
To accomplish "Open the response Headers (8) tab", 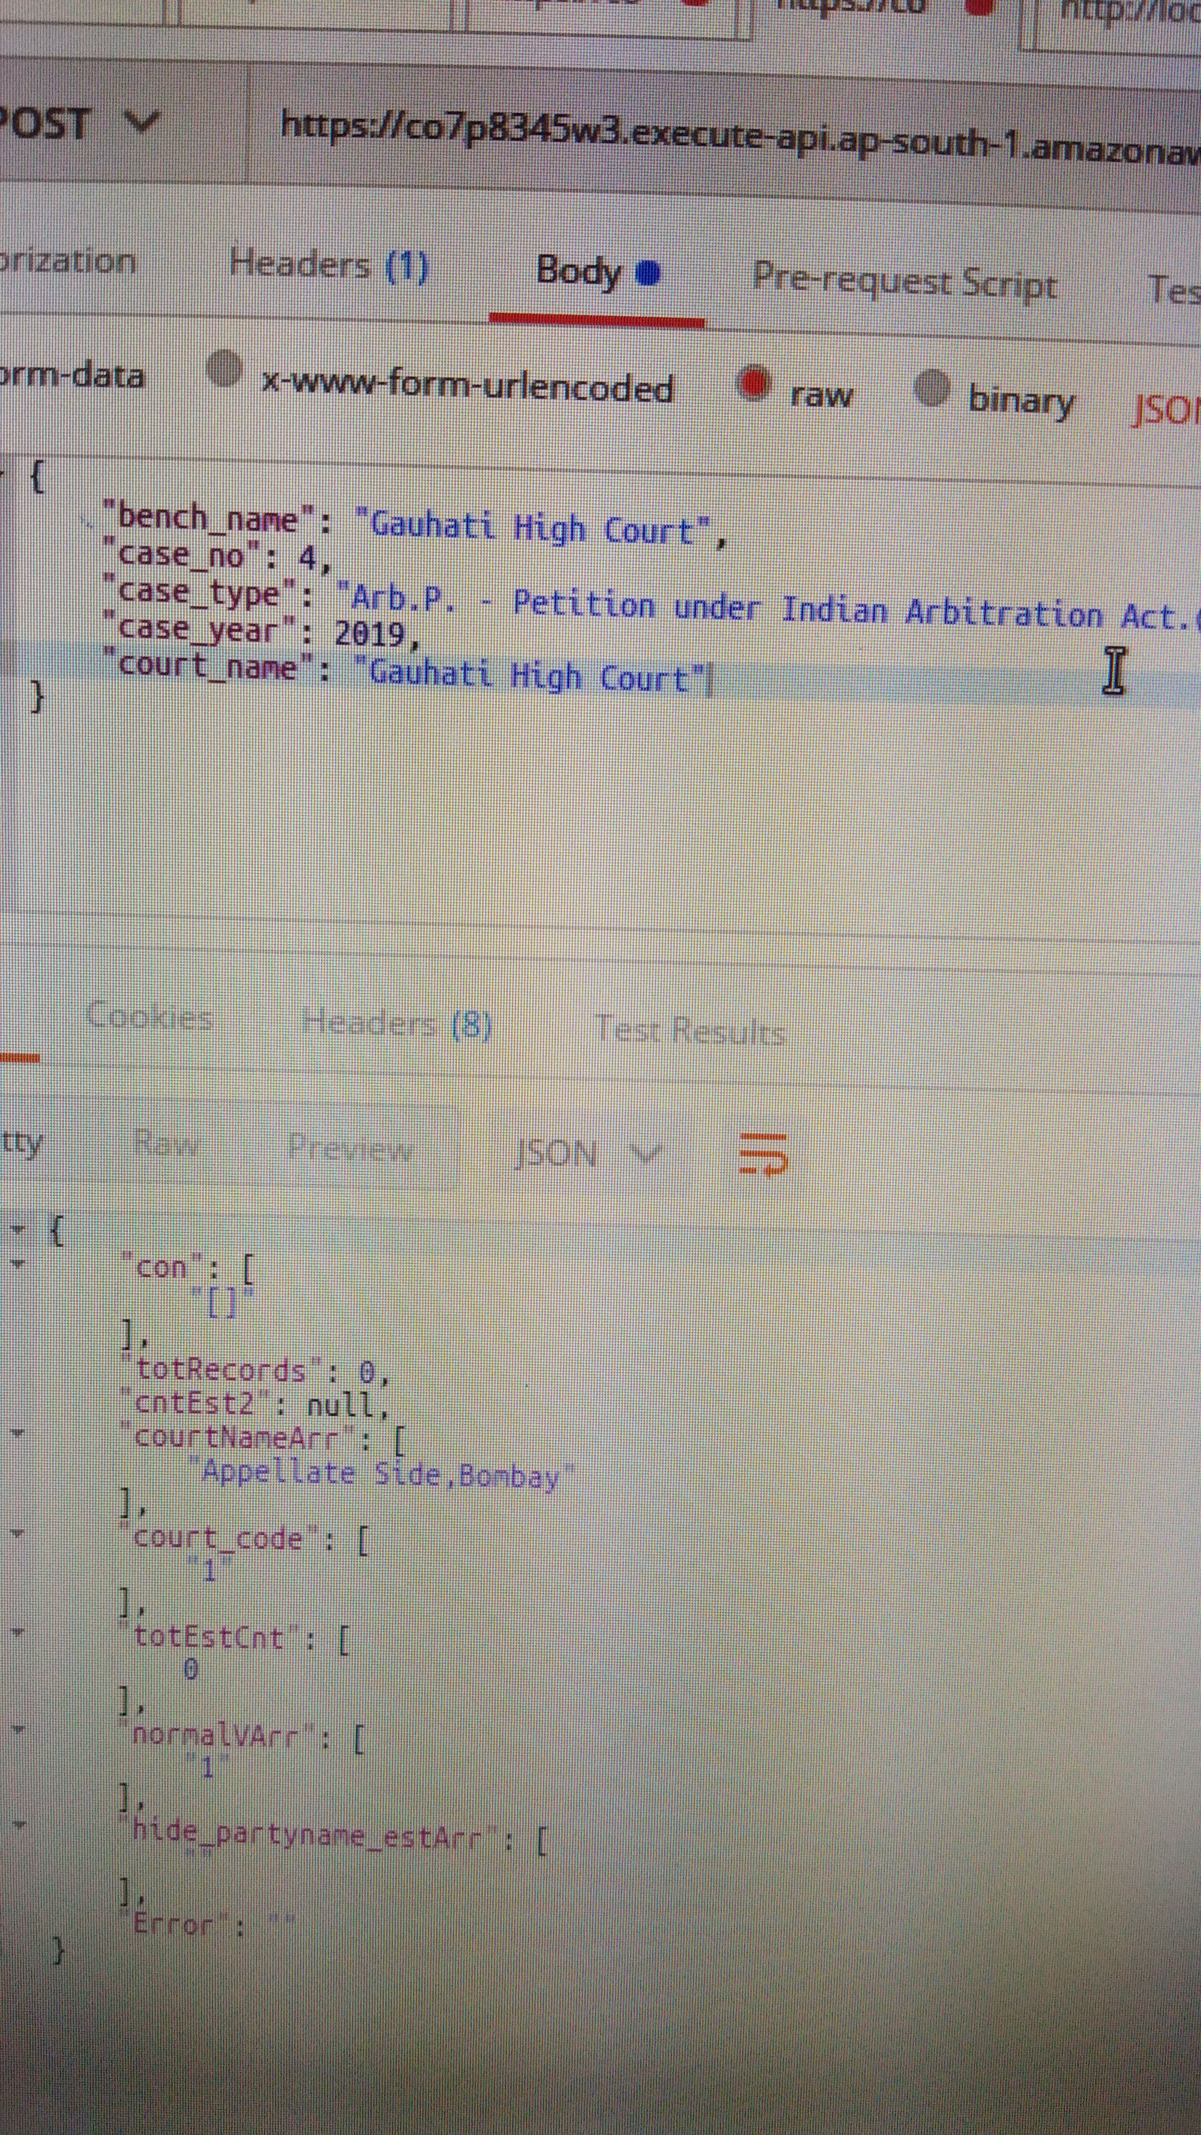I will 396,1024.
